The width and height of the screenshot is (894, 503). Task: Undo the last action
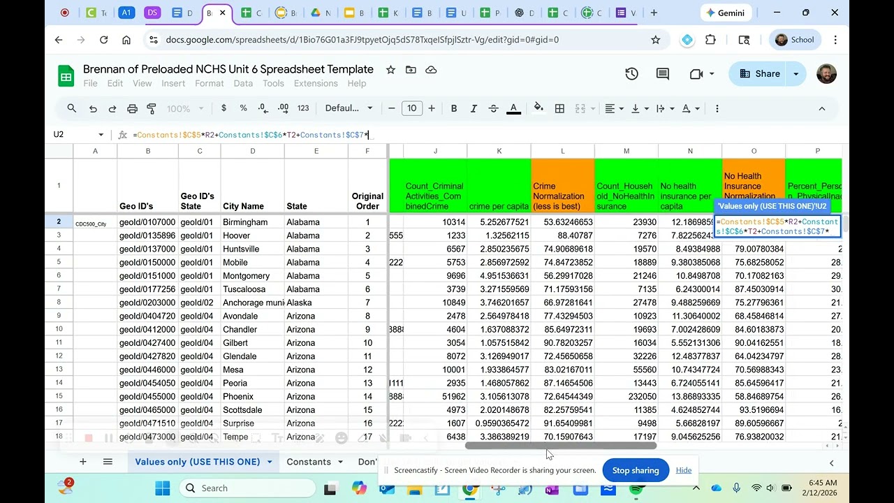(93, 108)
